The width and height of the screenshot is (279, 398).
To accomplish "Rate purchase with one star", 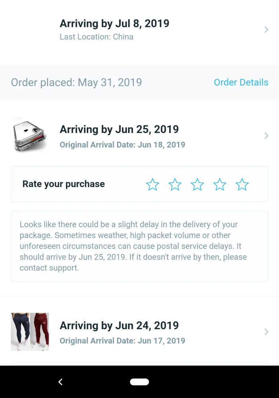I will (152, 184).
